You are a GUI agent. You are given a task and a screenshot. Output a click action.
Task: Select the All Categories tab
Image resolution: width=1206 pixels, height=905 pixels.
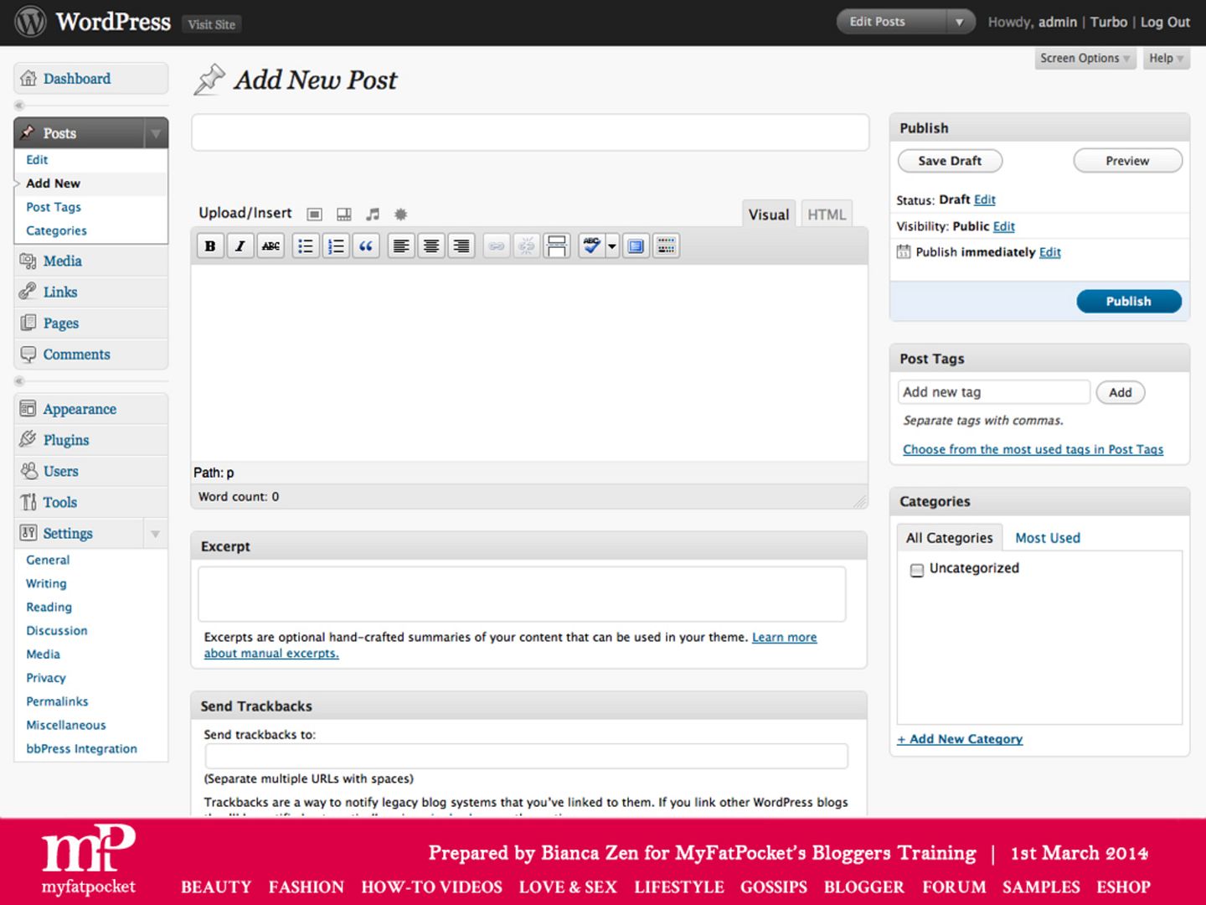click(949, 538)
